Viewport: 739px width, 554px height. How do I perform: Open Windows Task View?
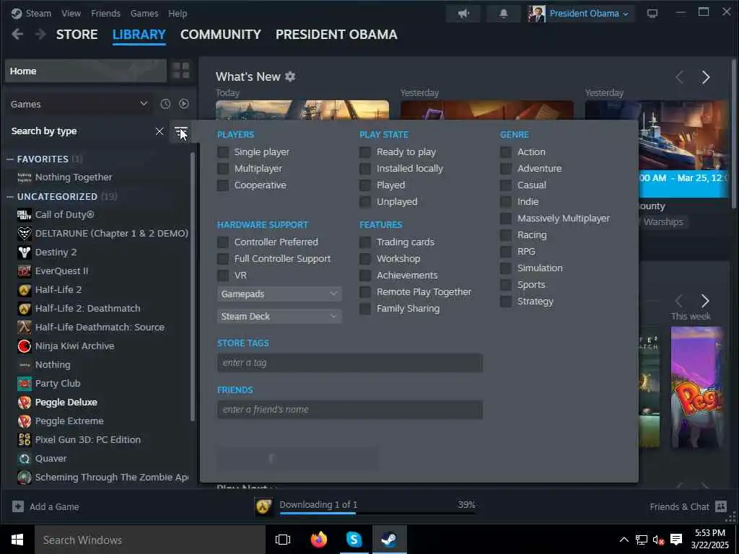(283, 540)
